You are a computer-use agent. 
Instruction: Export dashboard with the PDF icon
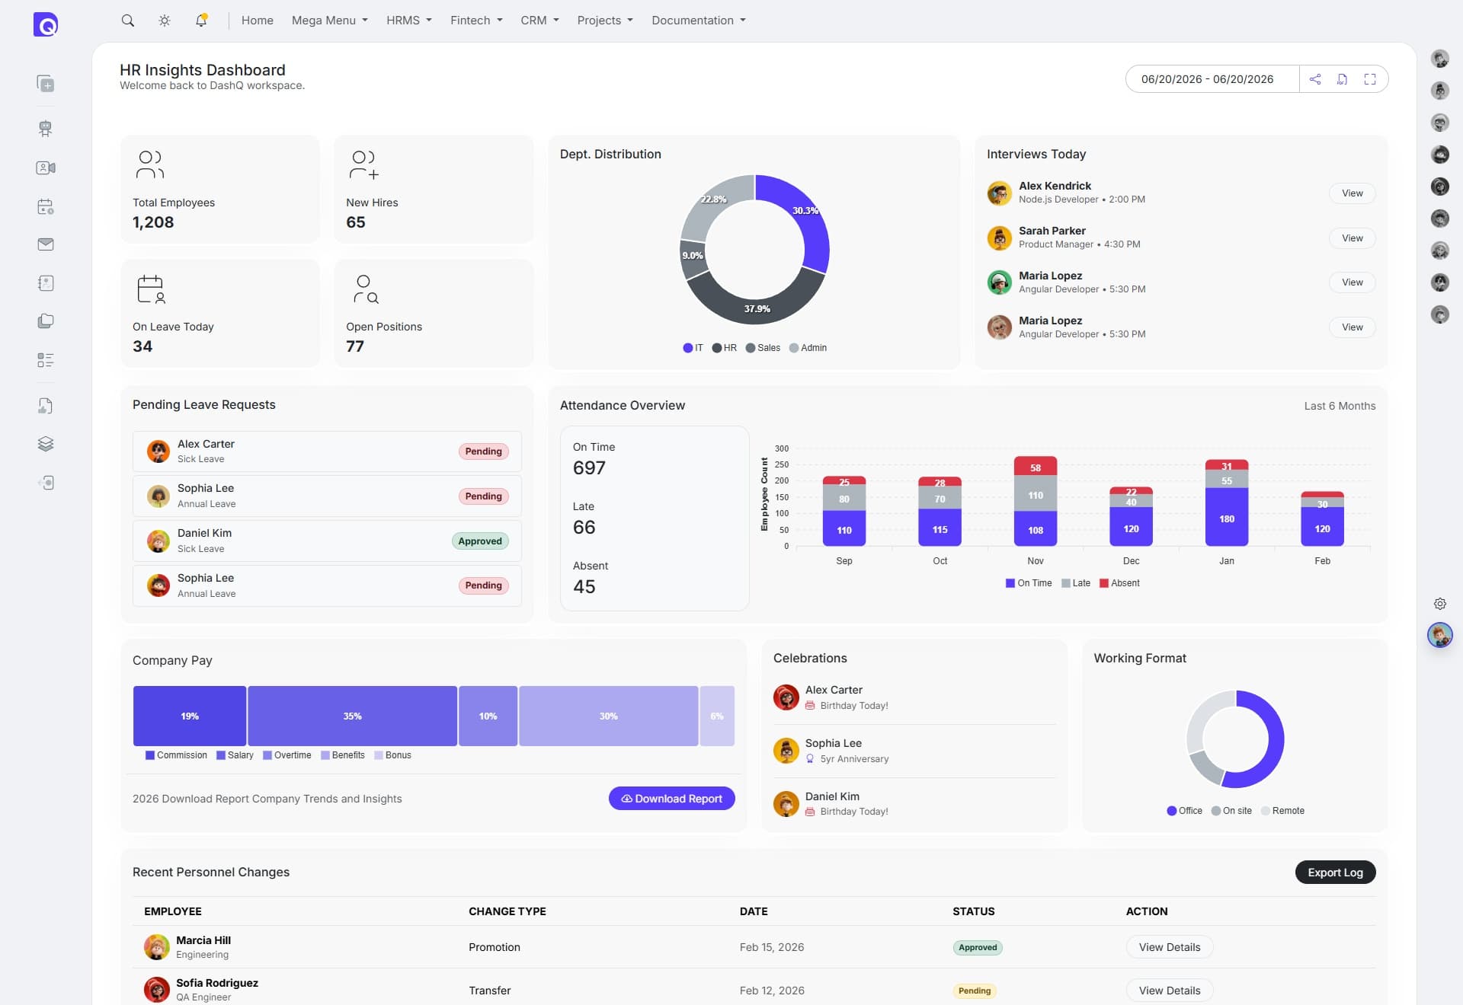pos(1343,79)
